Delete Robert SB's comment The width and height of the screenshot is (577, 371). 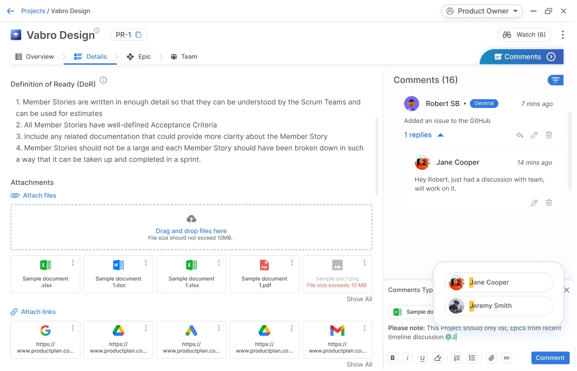pos(549,135)
